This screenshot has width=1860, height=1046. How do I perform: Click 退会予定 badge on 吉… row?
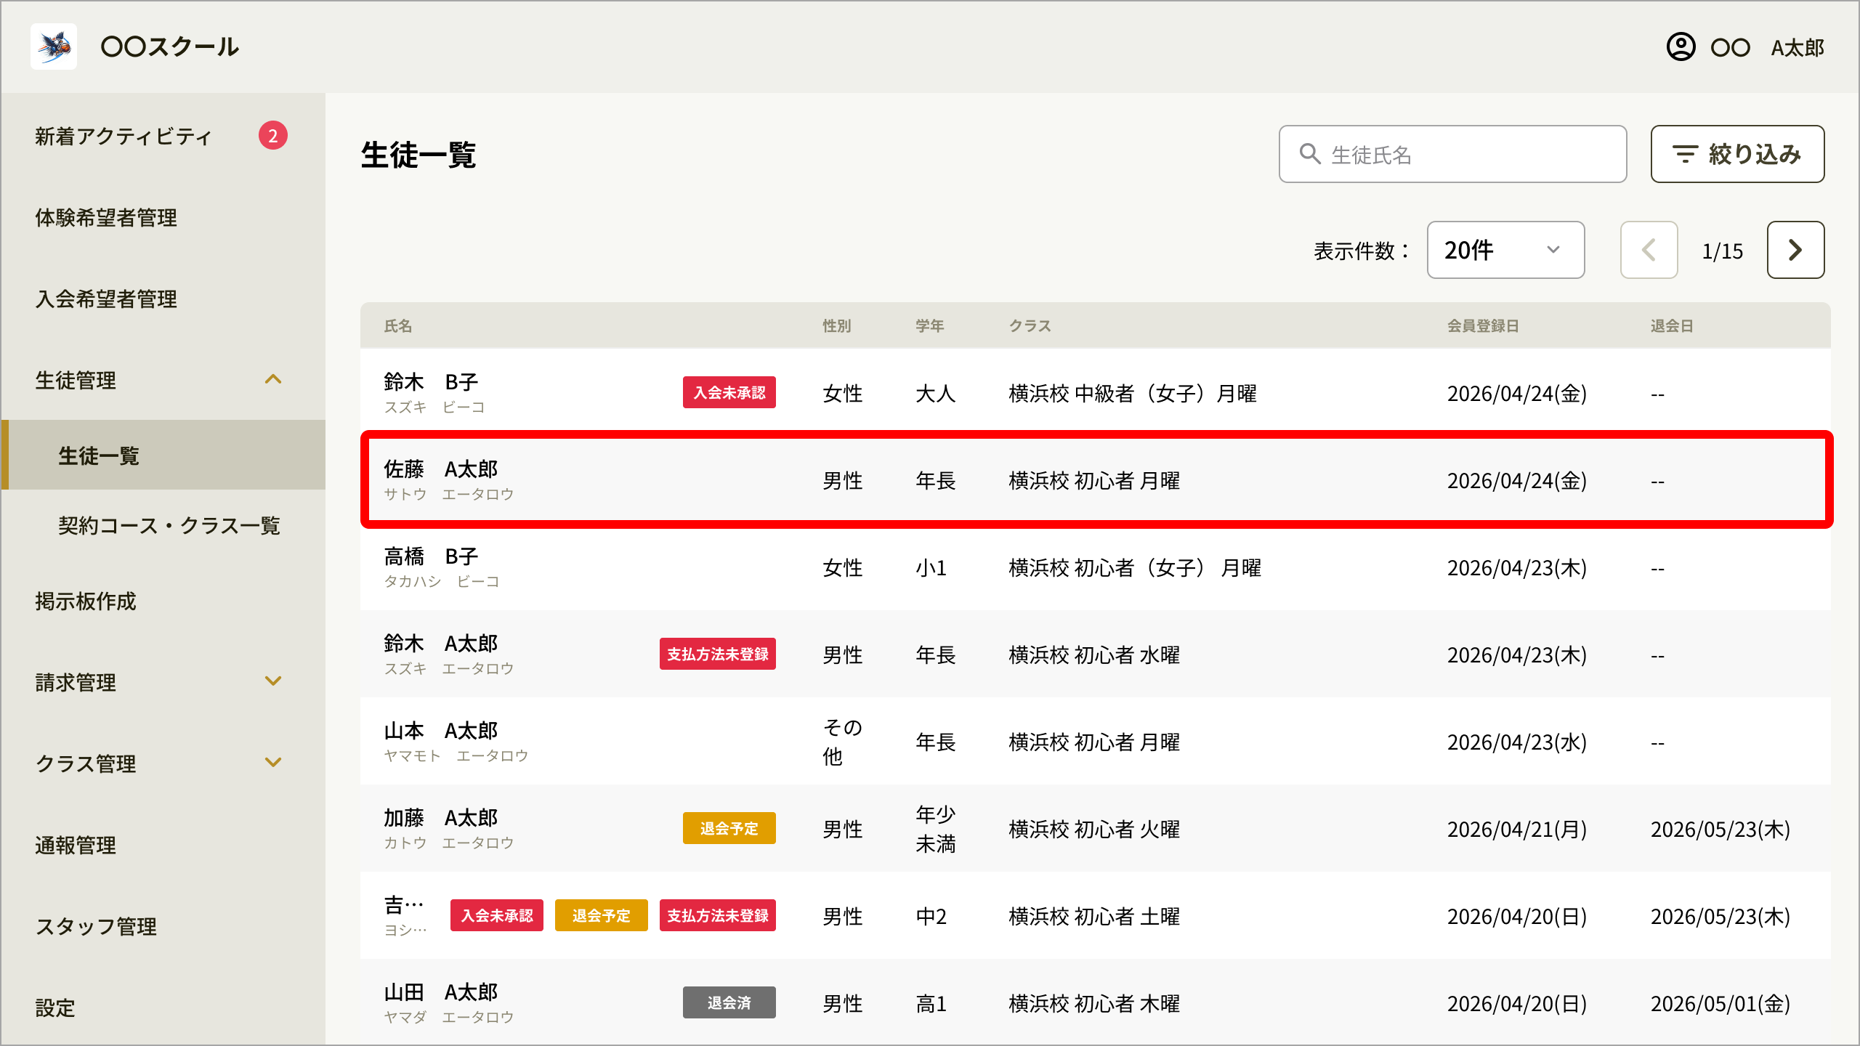click(602, 915)
